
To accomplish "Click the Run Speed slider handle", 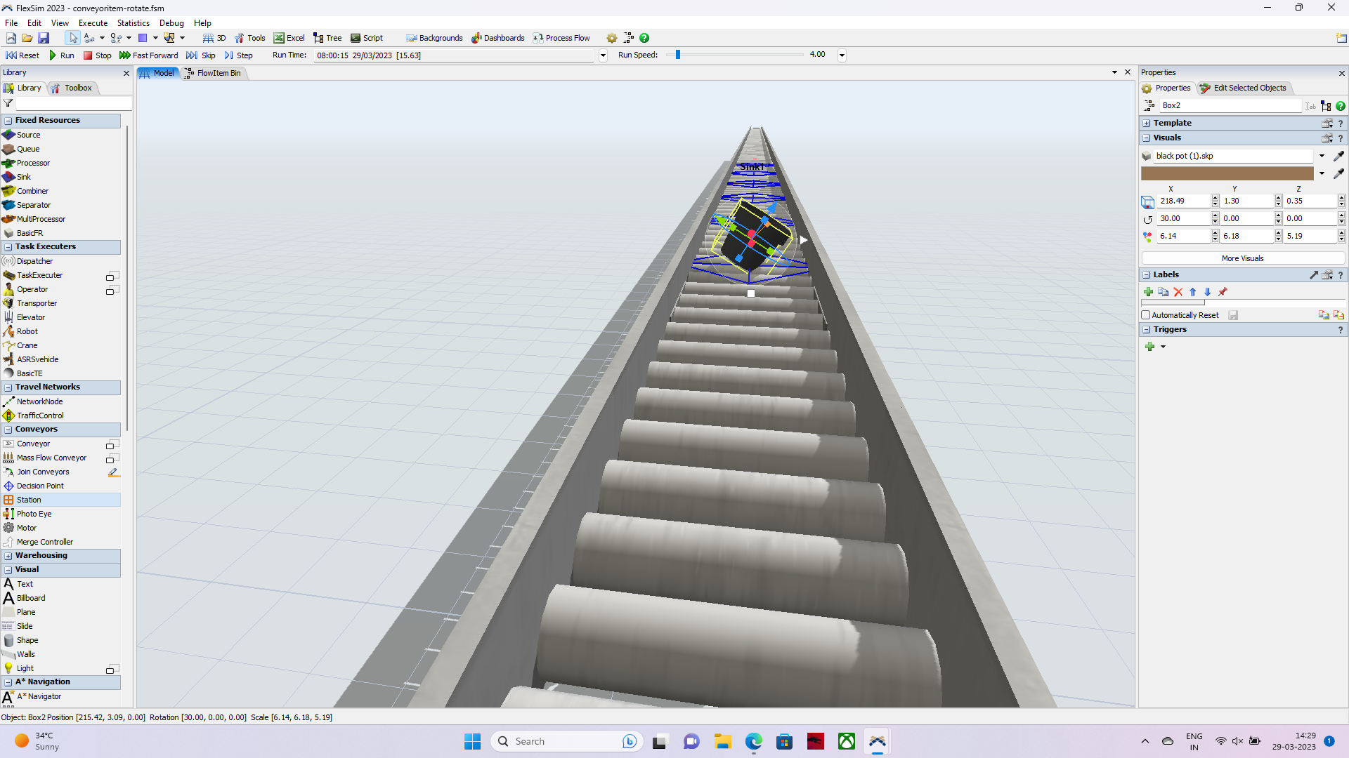I will [677, 55].
